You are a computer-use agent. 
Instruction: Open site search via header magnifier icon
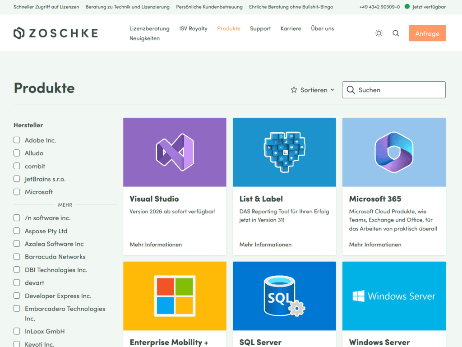click(x=396, y=33)
